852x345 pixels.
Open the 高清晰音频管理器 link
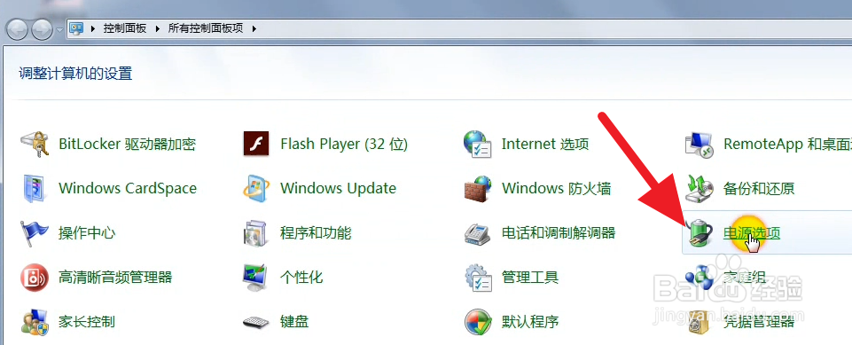coord(115,278)
